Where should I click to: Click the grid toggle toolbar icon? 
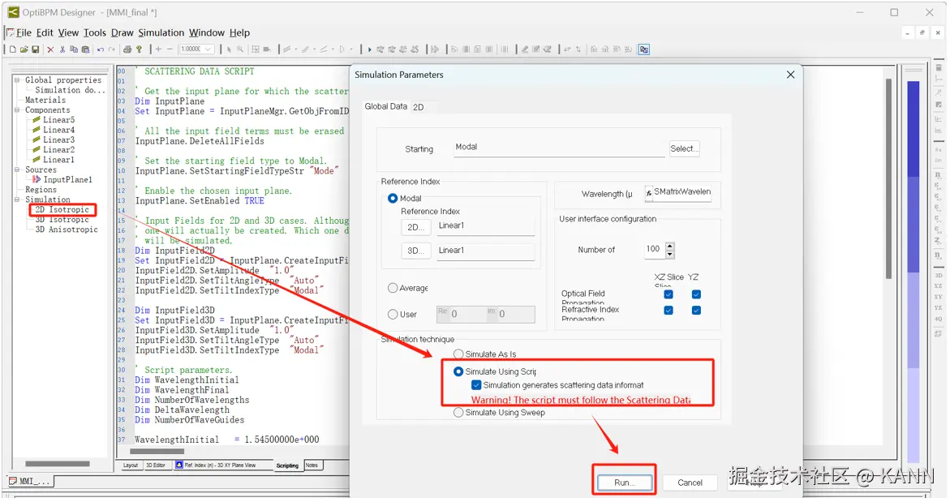pyautogui.click(x=256, y=49)
